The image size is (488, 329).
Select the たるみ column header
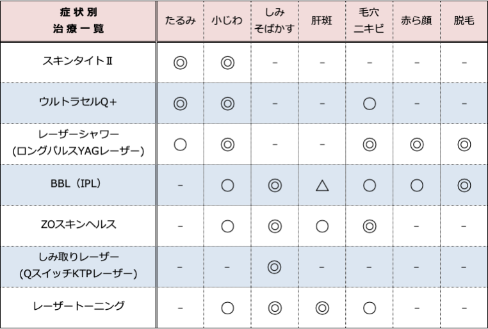click(180, 20)
